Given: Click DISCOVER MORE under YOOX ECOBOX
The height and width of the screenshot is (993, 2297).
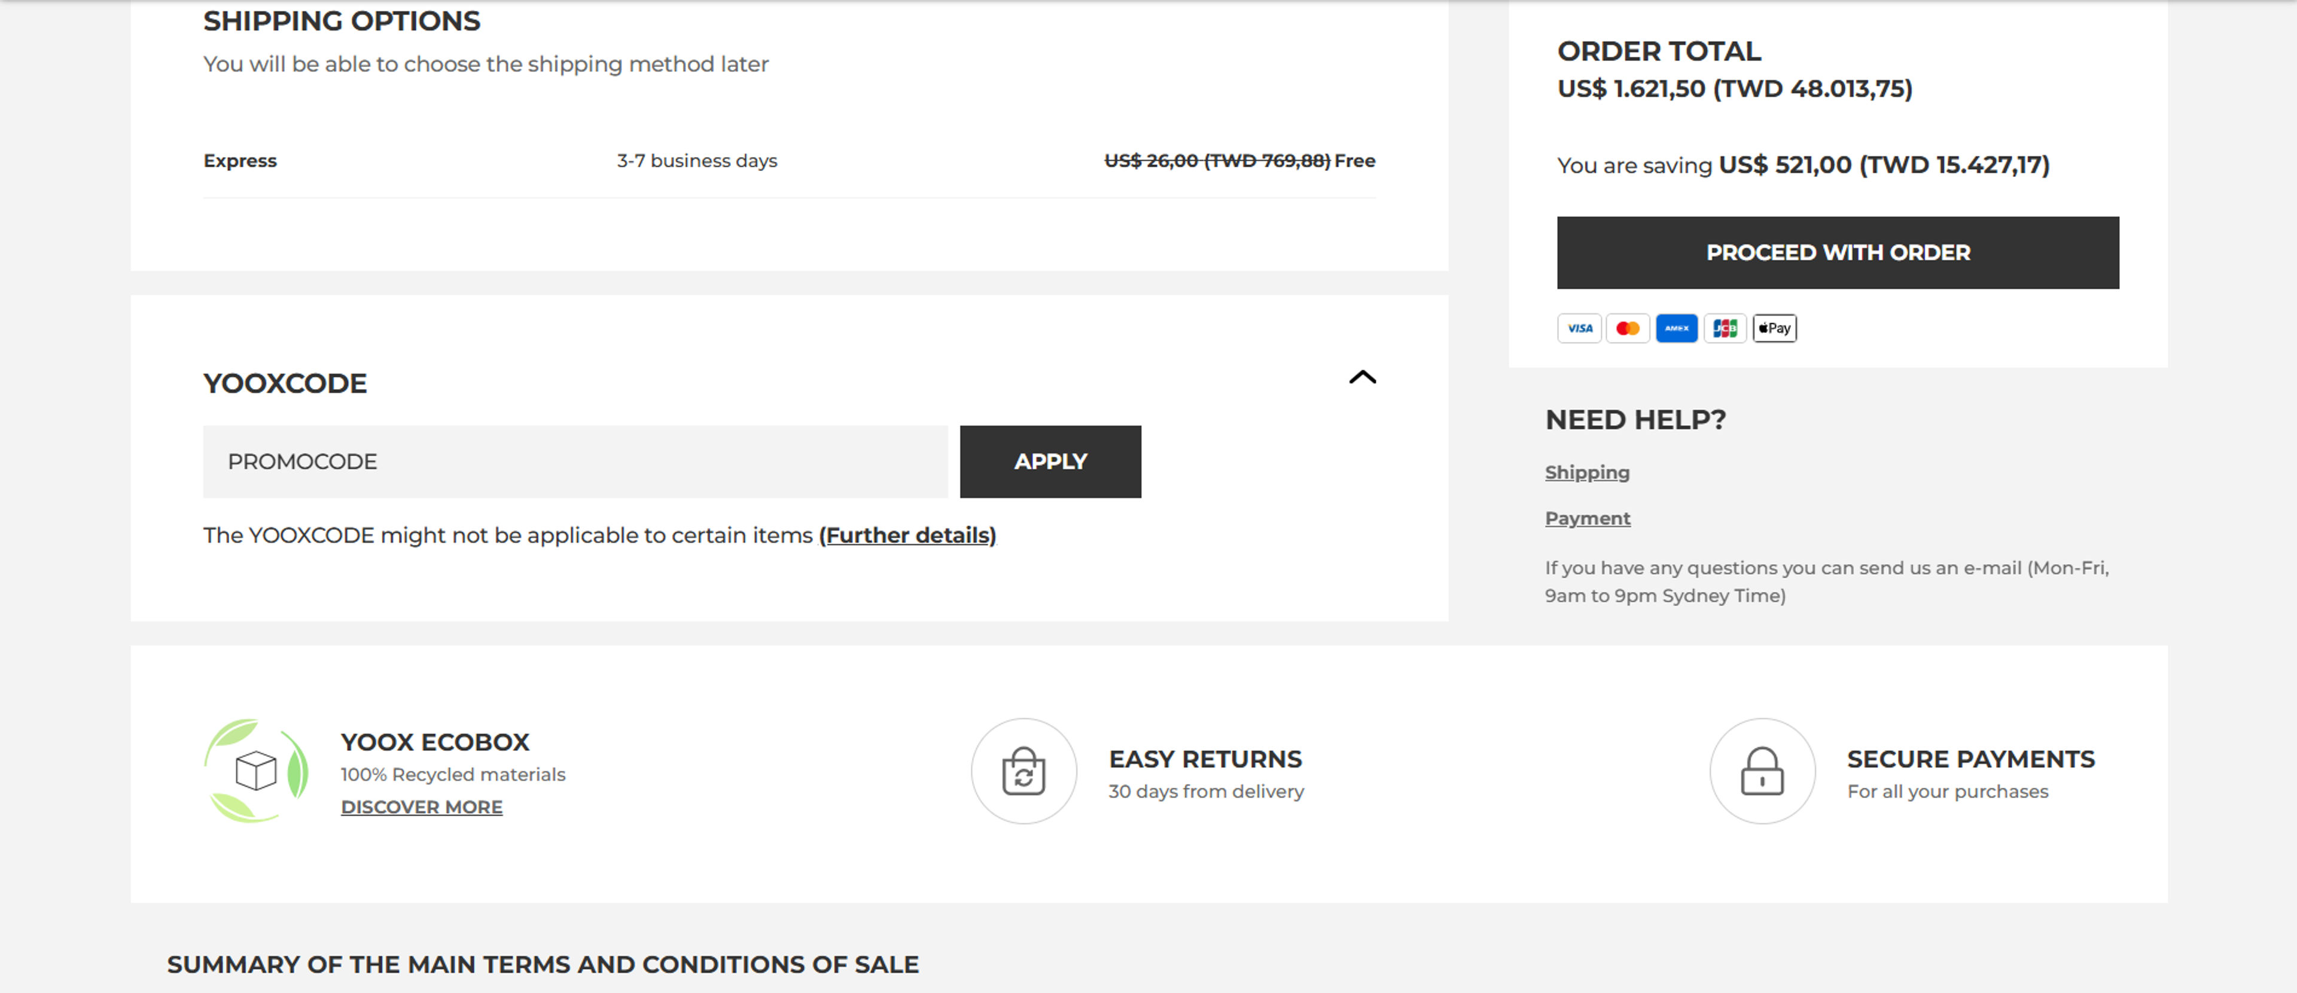Looking at the screenshot, I should [421, 806].
